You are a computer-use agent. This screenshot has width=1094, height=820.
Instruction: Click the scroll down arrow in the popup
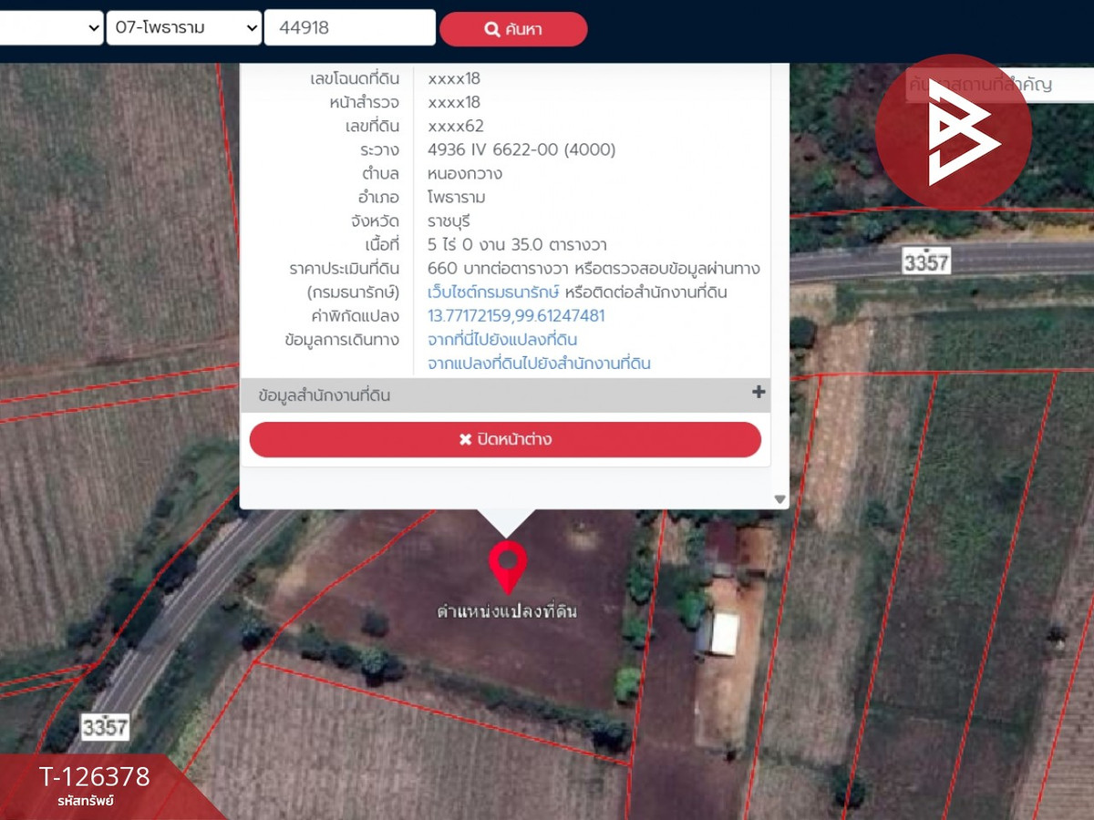pyautogui.click(x=779, y=498)
